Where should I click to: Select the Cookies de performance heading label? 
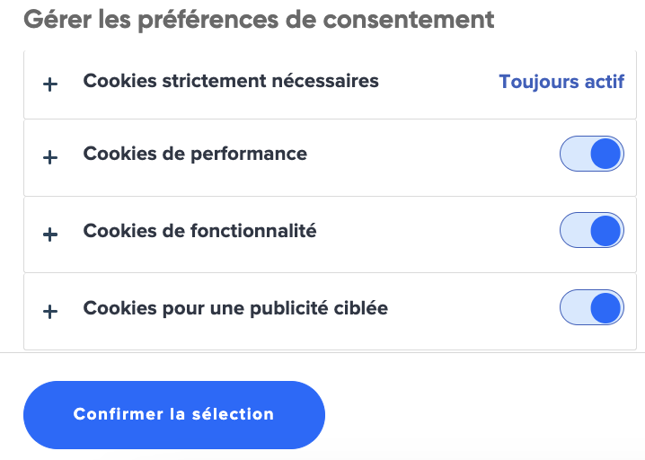coord(195,155)
